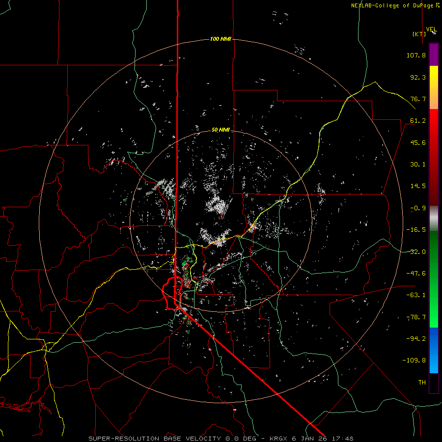Select the -78.7 legend value
Viewport: 442px width, 442px height.
coord(416,317)
